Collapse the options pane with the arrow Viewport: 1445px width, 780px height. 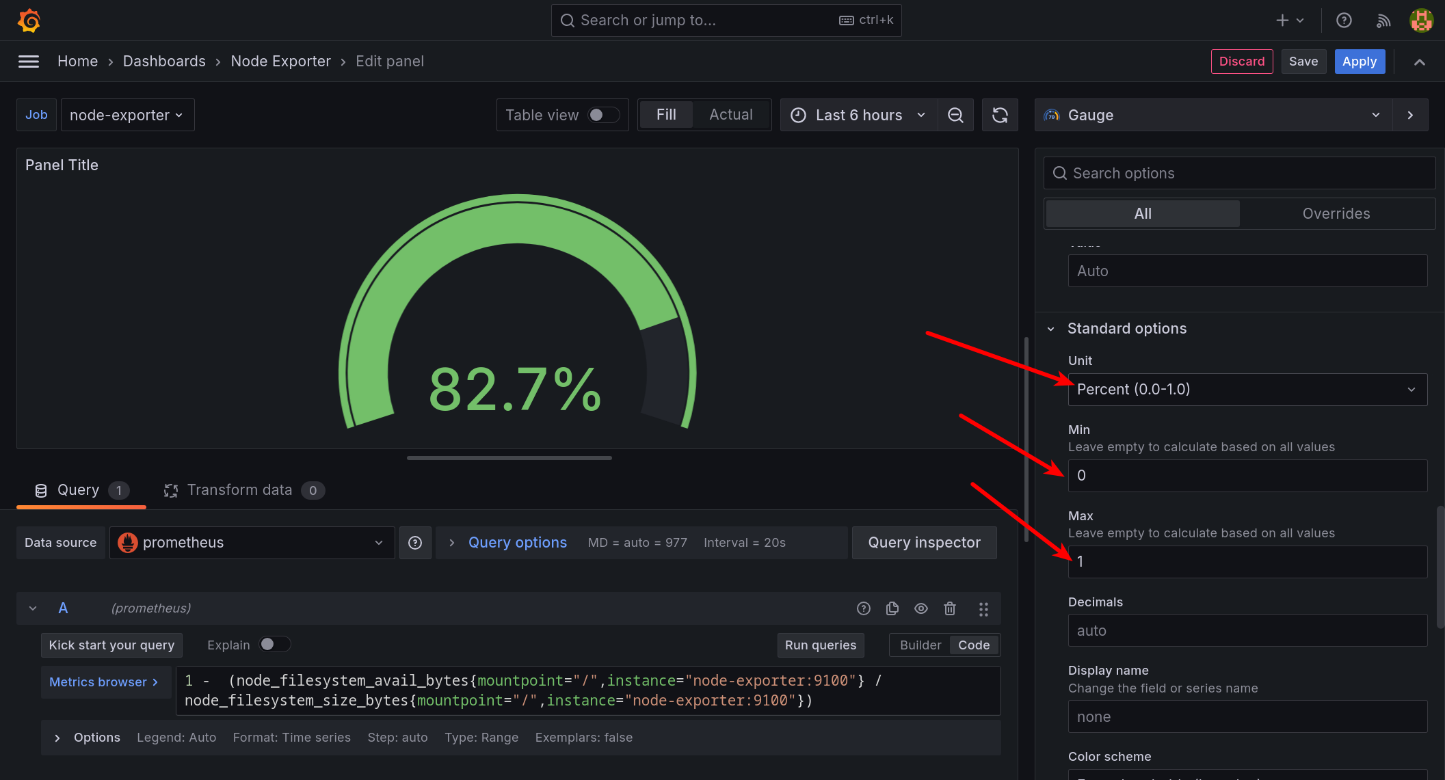click(x=1410, y=115)
